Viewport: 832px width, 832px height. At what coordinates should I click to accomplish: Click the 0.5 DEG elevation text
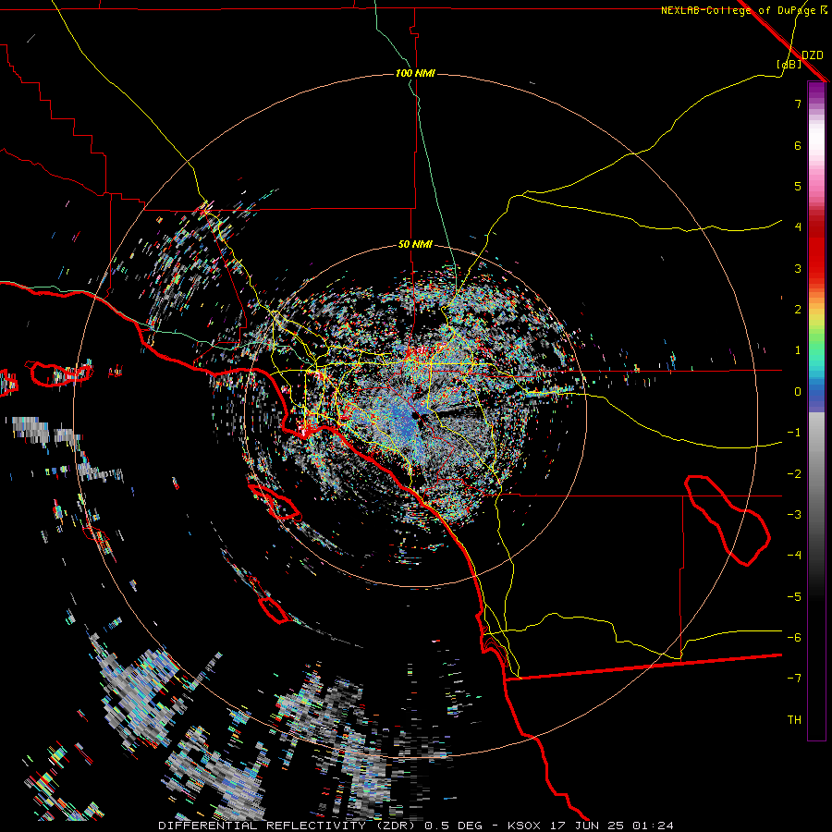453,826
